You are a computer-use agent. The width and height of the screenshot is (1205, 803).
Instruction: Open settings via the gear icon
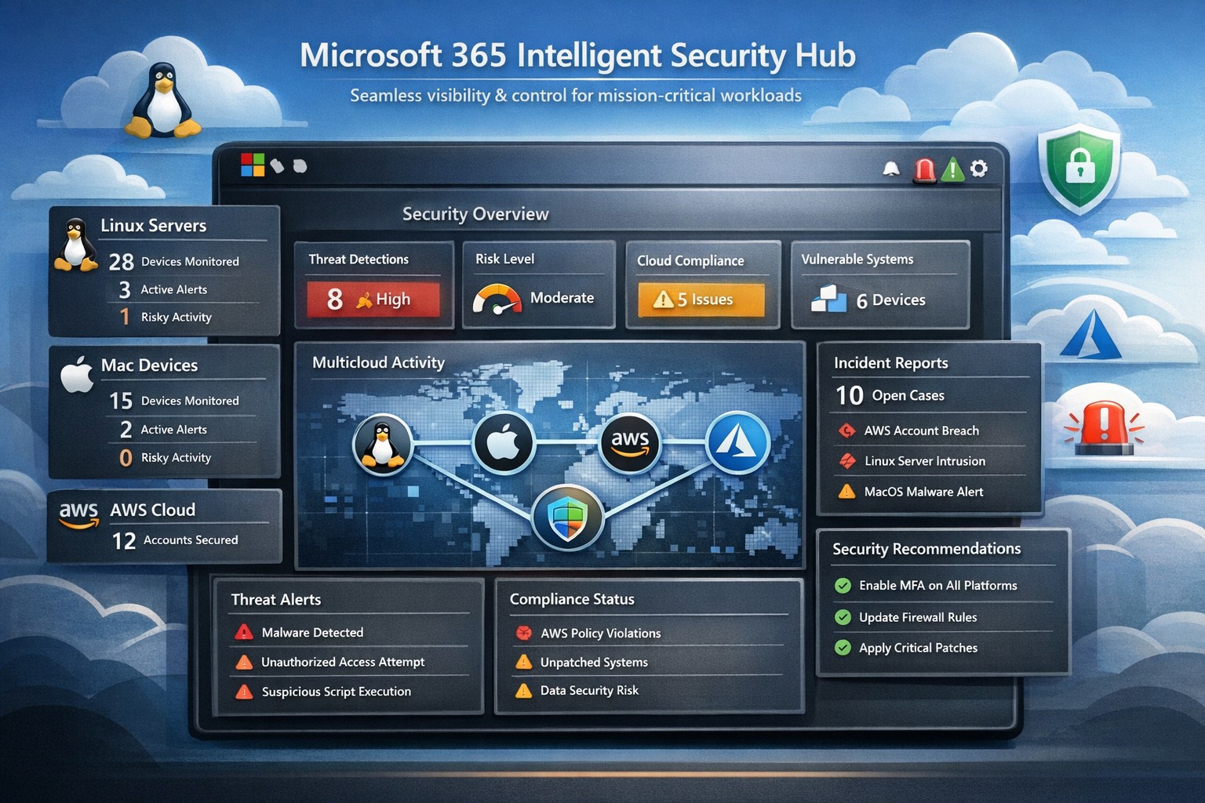point(979,169)
